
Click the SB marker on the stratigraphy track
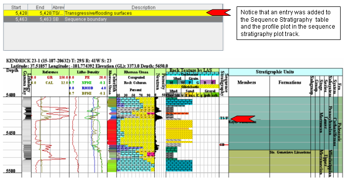pyautogui.click(x=222, y=144)
